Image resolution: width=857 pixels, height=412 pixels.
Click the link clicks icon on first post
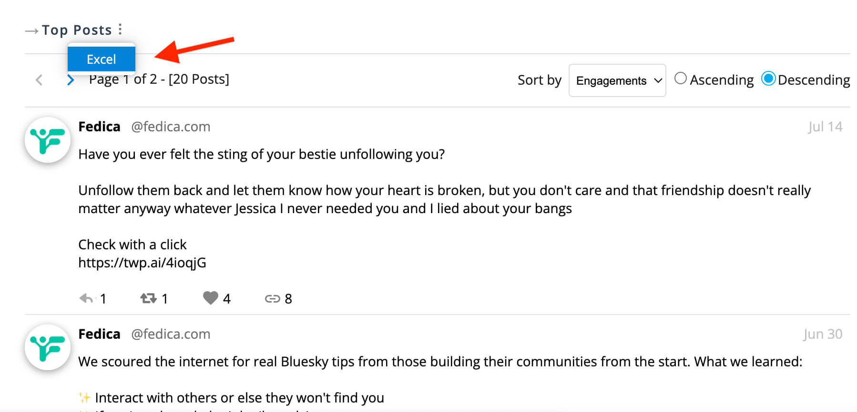click(x=272, y=298)
